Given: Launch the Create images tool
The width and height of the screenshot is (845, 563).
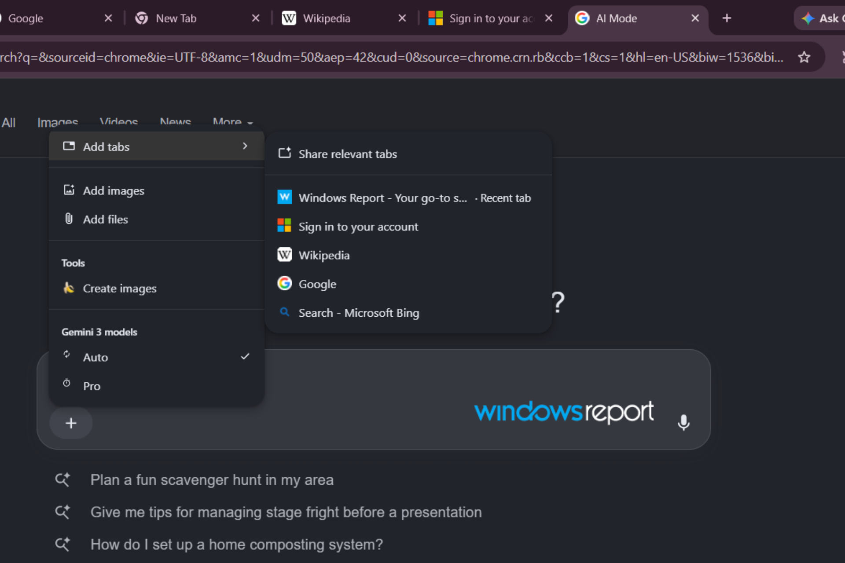Looking at the screenshot, I should 157,288.
